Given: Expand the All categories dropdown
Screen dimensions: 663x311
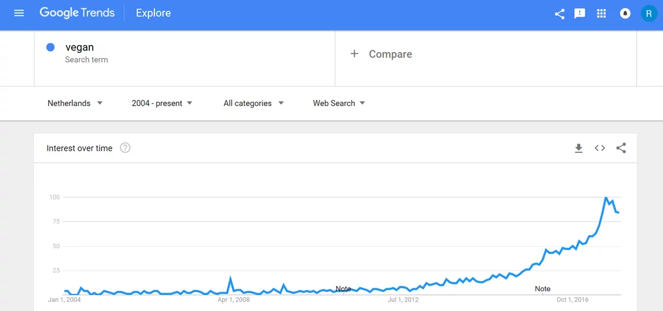Looking at the screenshot, I should coord(253,103).
